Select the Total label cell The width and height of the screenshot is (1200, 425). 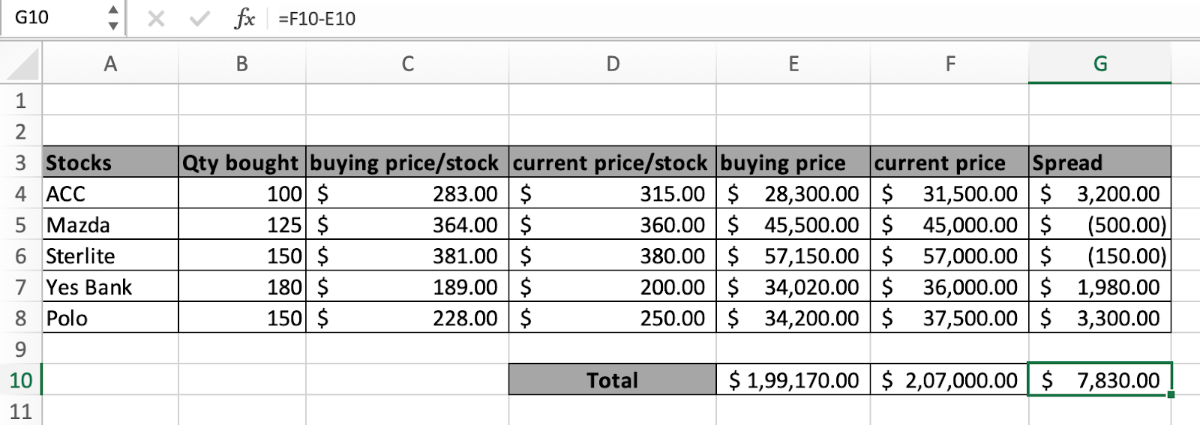point(613,380)
